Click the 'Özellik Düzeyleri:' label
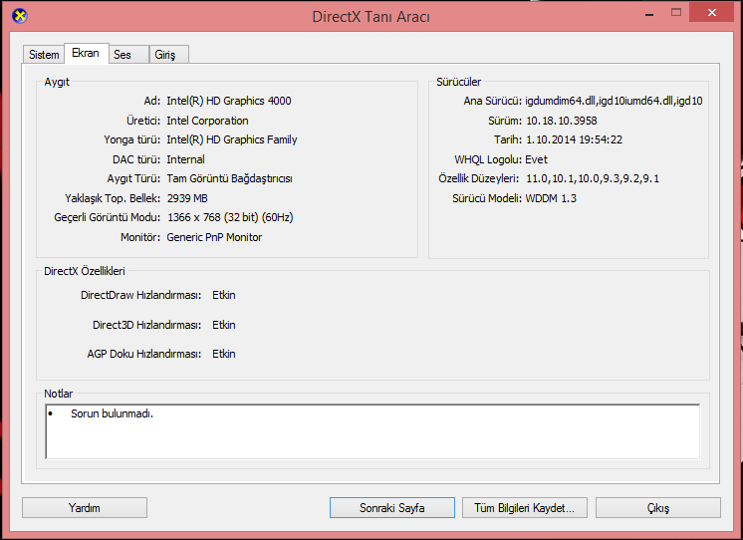743x540 pixels. coord(479,178)
